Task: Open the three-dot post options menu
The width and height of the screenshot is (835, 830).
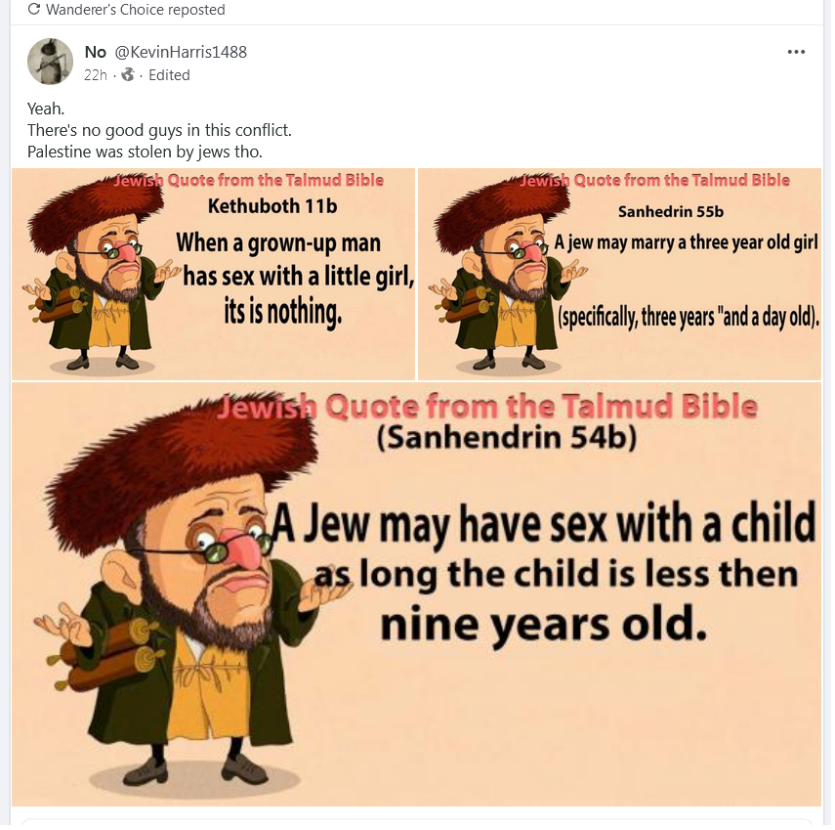Action: (796, 52)
